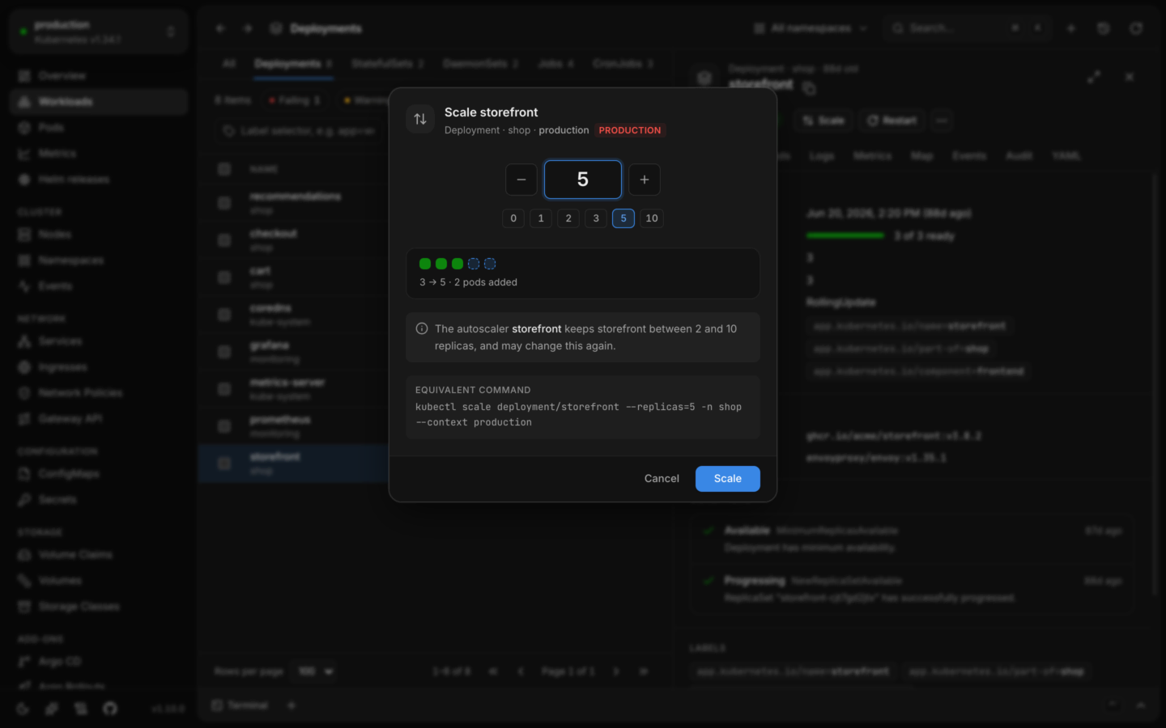Select the 10 replicas preset
The height and width of the screenshot is (728, 1166).
pyautogui.click(x=652, y=218)
